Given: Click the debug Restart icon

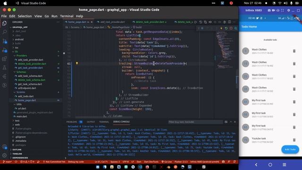Looking at the screenshot, I should (x=226, y=28).
